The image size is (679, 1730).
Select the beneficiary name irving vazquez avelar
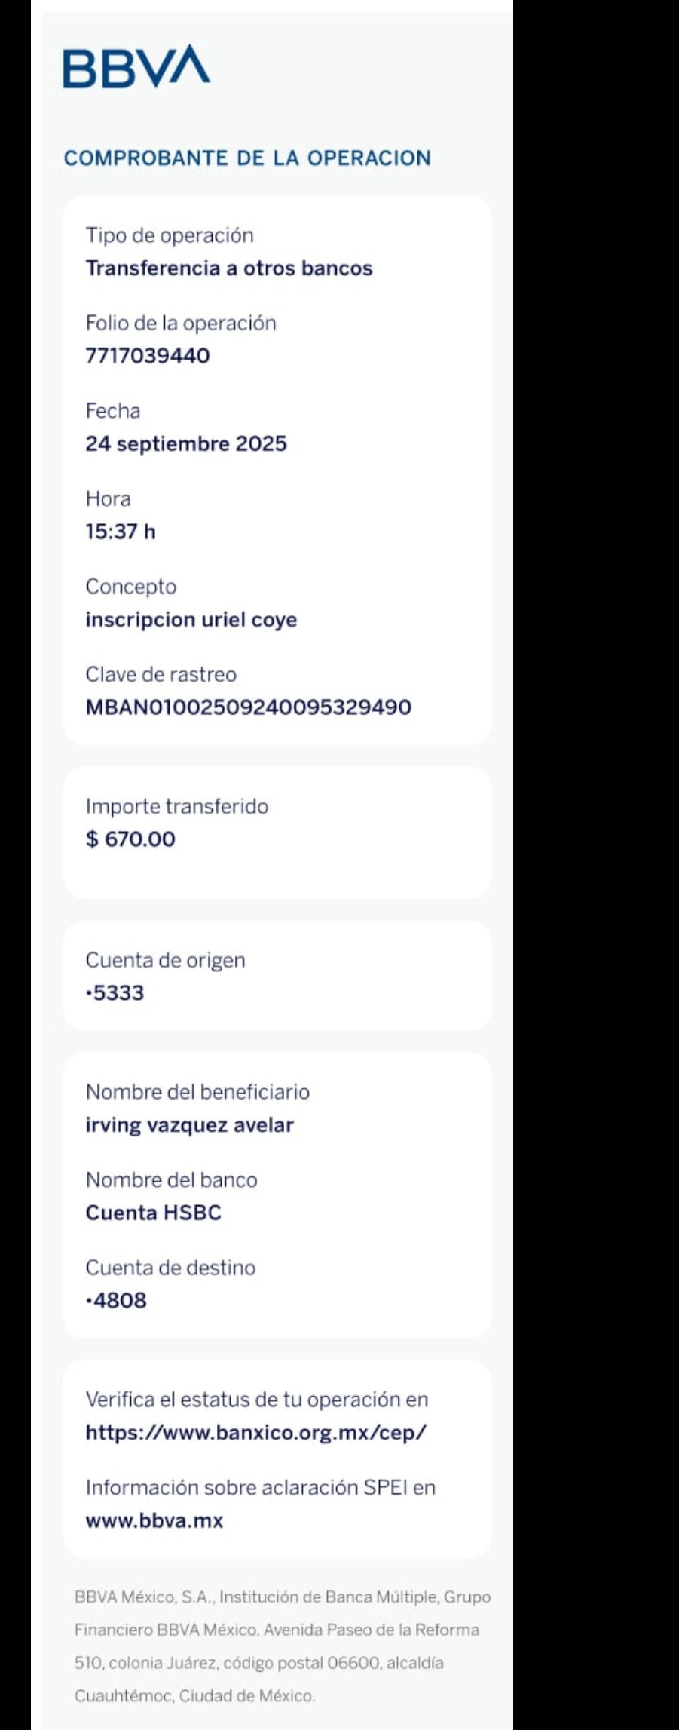(190, 1125)
